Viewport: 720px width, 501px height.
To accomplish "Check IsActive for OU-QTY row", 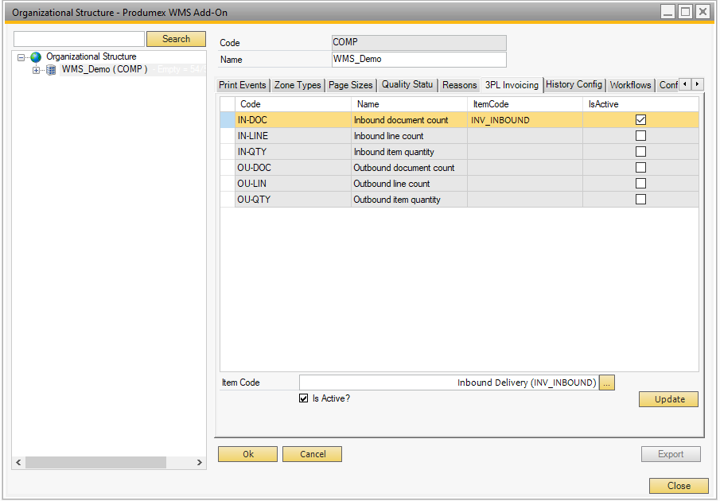I will click(x=640, y=200).
